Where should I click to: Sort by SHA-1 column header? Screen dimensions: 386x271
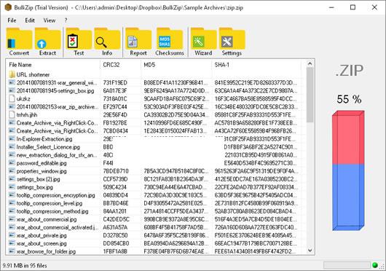point(256,65)
